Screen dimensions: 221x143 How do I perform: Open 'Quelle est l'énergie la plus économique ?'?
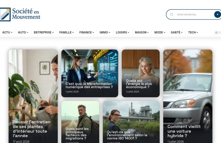point(139,84)
